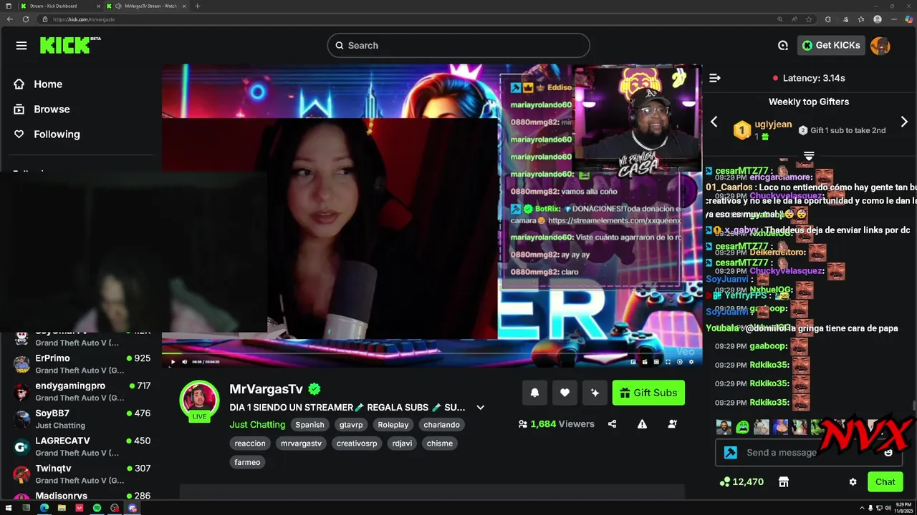This screenshot has height=515, width=917.
Task: Open chat settings gear
Action: (x=853, y=482)
